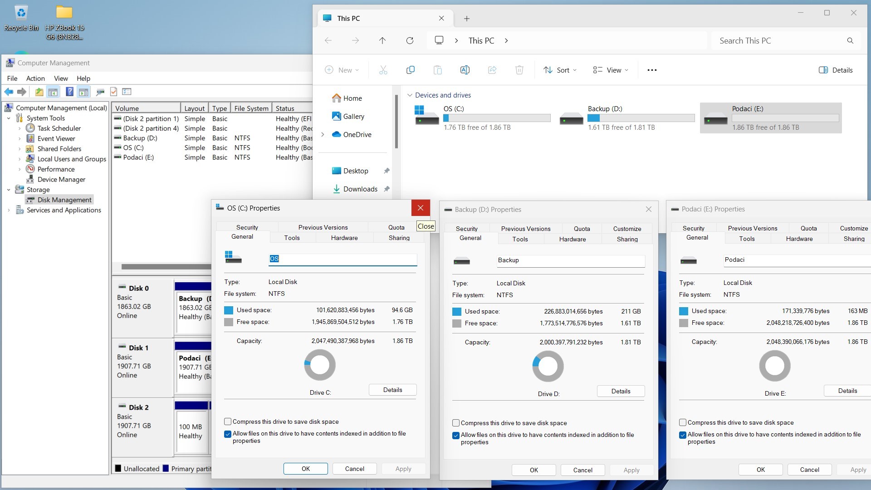Click Details button in OS (C:) Properties

coord(393,390)
